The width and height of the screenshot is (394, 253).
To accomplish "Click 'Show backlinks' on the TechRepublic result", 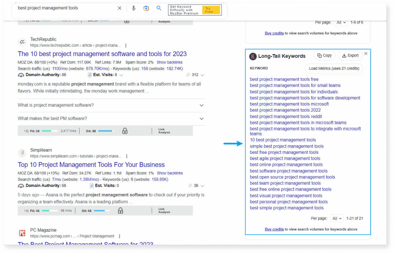I will coord(170,62).
